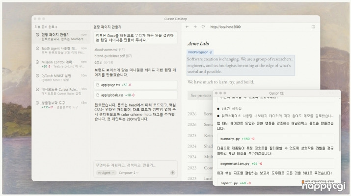351x196 pixels.
Task: Click the 워크스페이스 사용량 bullet in Cursor CLI
Action: pos(275,116)
